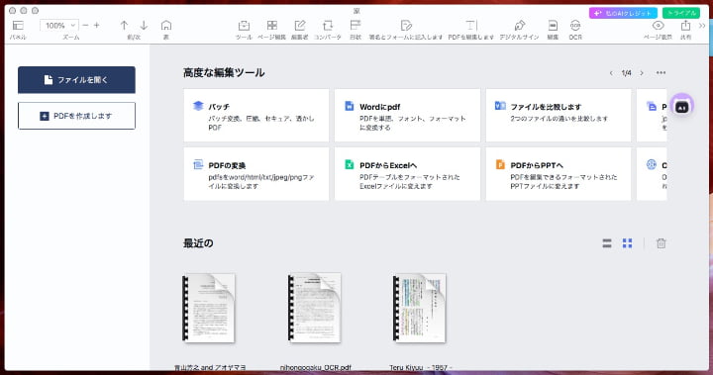Toggle the page view eye icon
This screenshot has height=375, width=713.
pyautogui.click(x=658, y=26)
